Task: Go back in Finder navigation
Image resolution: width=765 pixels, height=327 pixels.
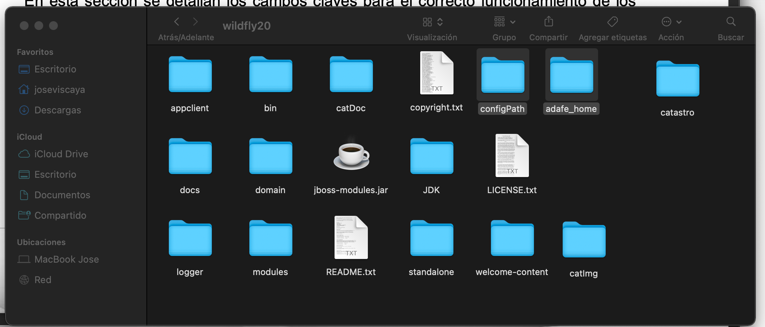Action: [x=177, y=22]
